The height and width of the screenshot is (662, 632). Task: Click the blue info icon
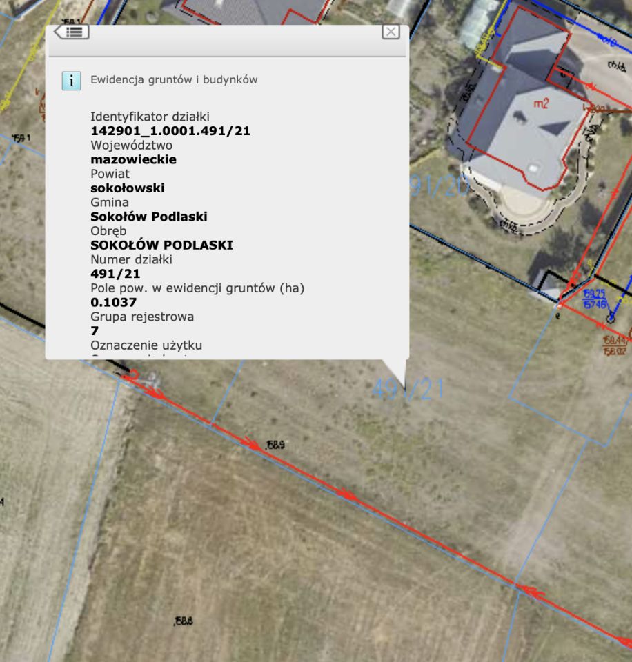click(71, 81)
